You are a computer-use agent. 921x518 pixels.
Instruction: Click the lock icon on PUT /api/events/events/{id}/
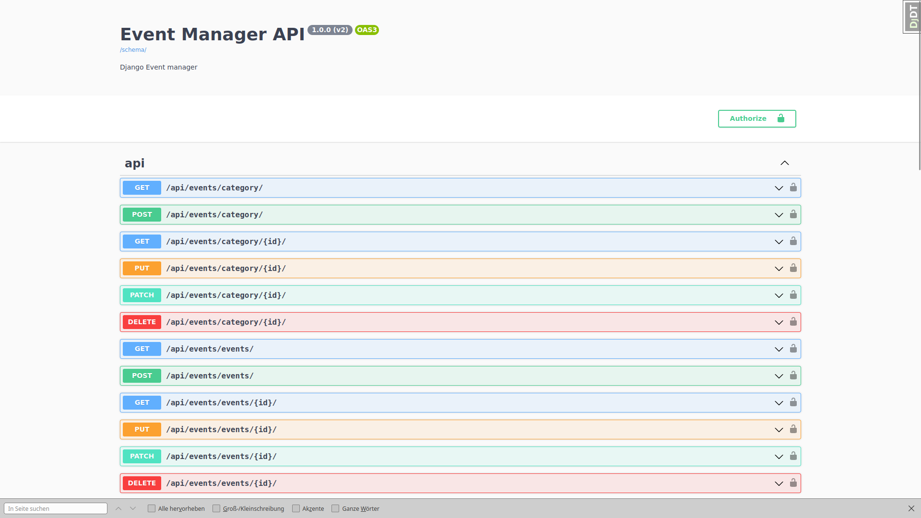coord(794,429)
